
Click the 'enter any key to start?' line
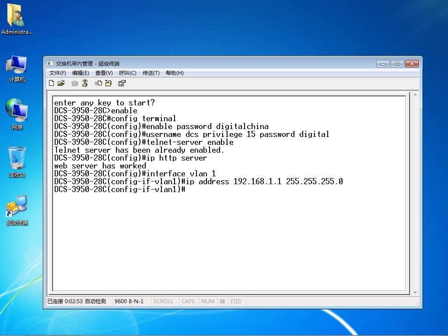[x=105, y=102]
